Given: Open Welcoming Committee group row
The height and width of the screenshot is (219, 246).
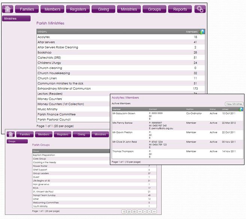Looking at the screenshot, I should (x=94, y=202).
